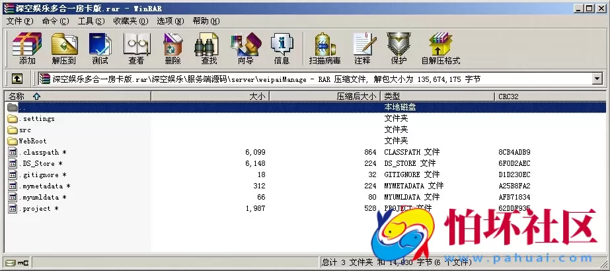The width and height of the screenshot is (610, 271).
Task: Run 扫描病毒 (Virus Scan) tool
Action: [324, 48]
